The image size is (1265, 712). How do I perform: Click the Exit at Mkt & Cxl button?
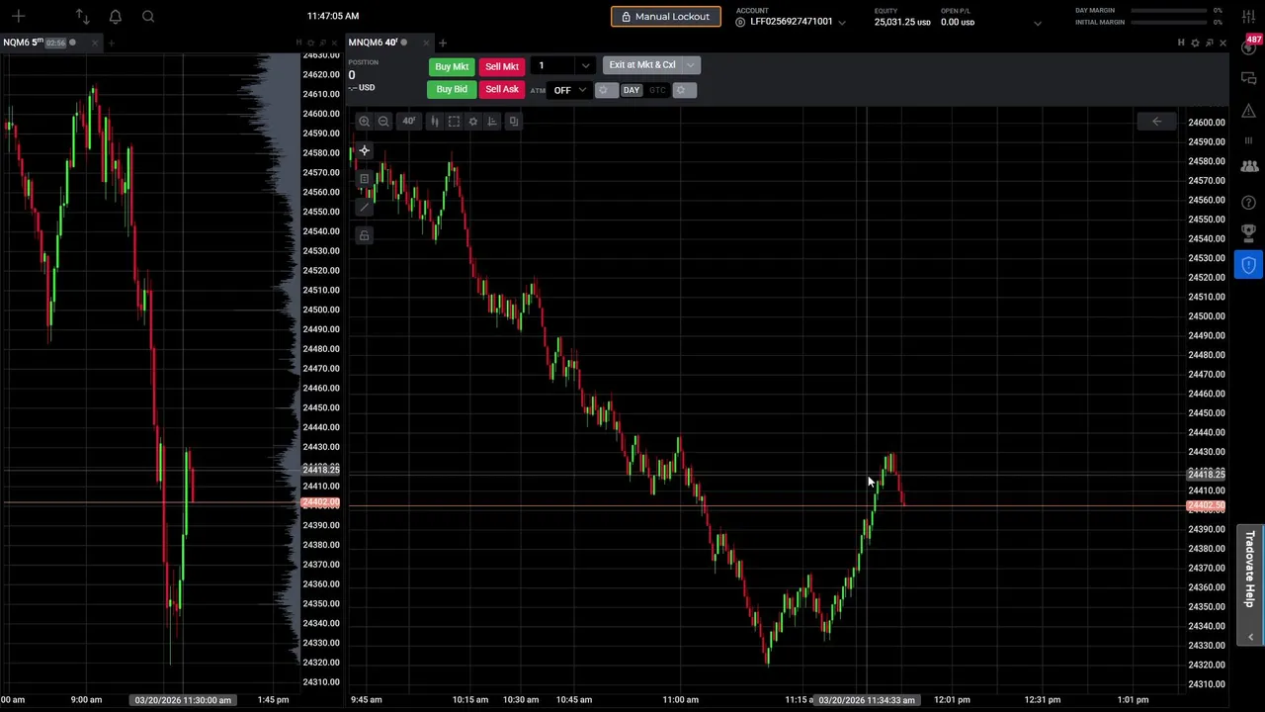pos(642,65)
